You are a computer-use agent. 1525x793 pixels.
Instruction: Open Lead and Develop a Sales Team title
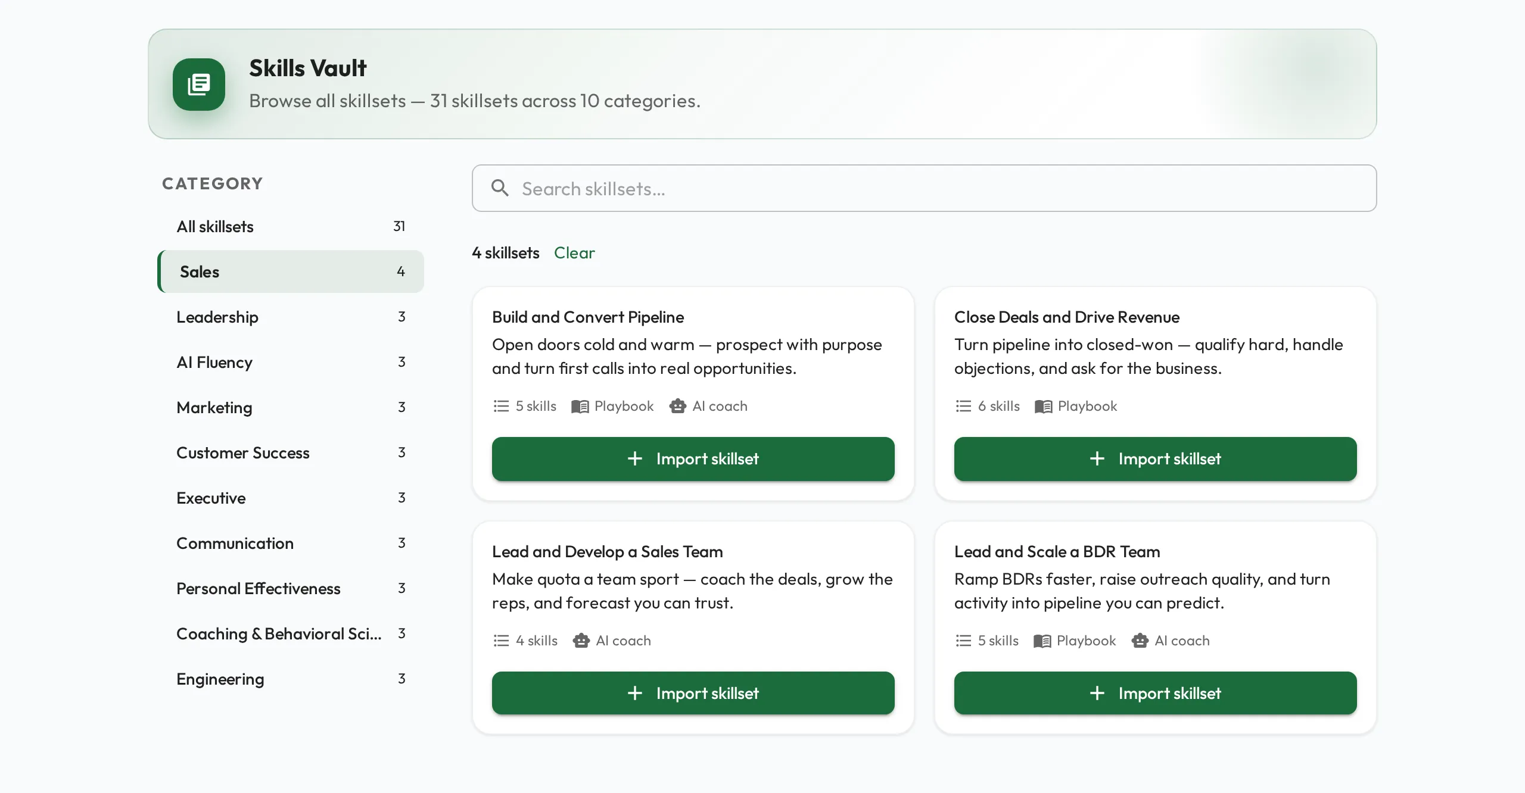608,551
